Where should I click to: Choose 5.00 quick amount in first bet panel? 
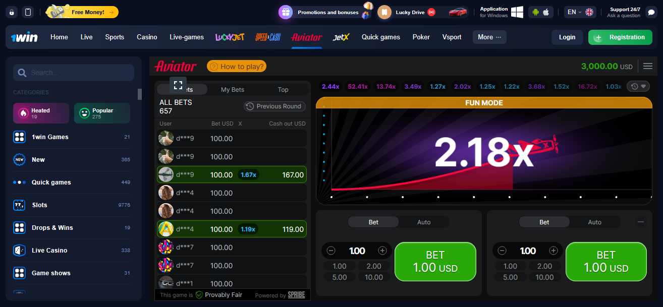(x=340, y=277)
